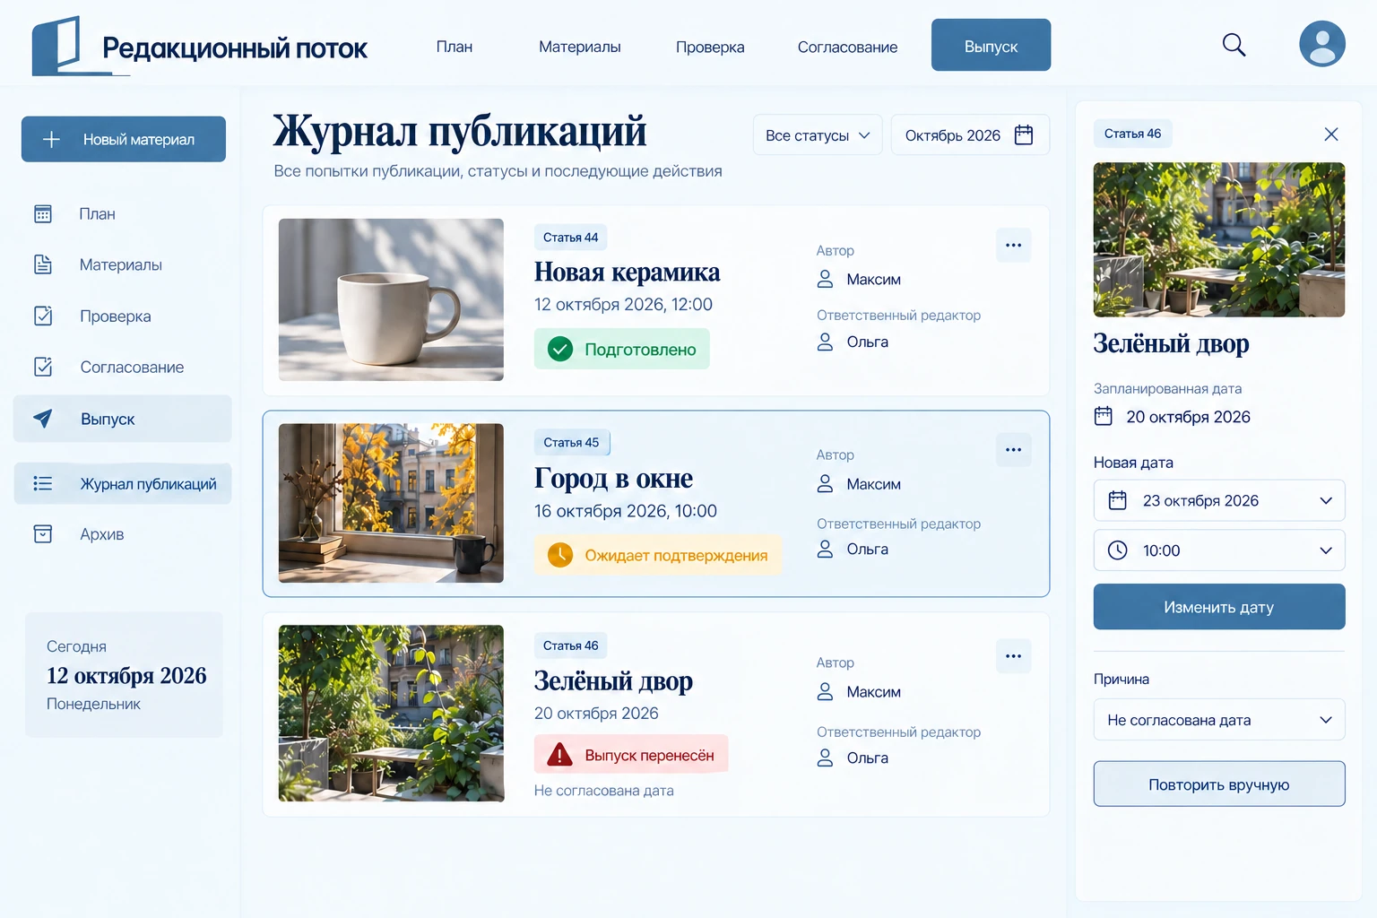1377x918 pixels.
Task: Click the garden thumbnail in the journal list
Action: (391, 713)
